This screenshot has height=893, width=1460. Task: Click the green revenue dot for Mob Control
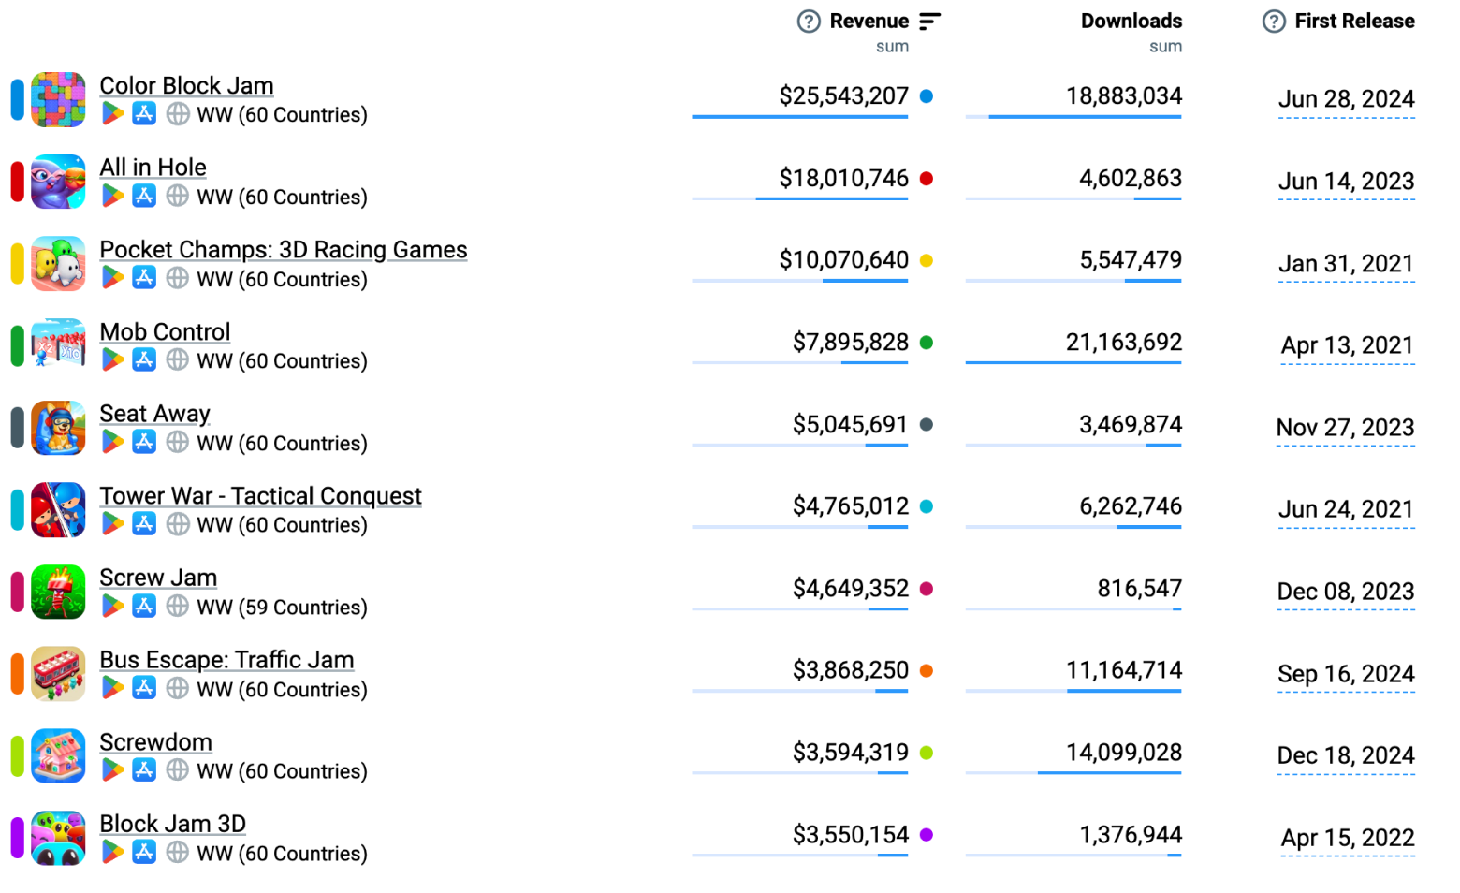pos(927,343)
